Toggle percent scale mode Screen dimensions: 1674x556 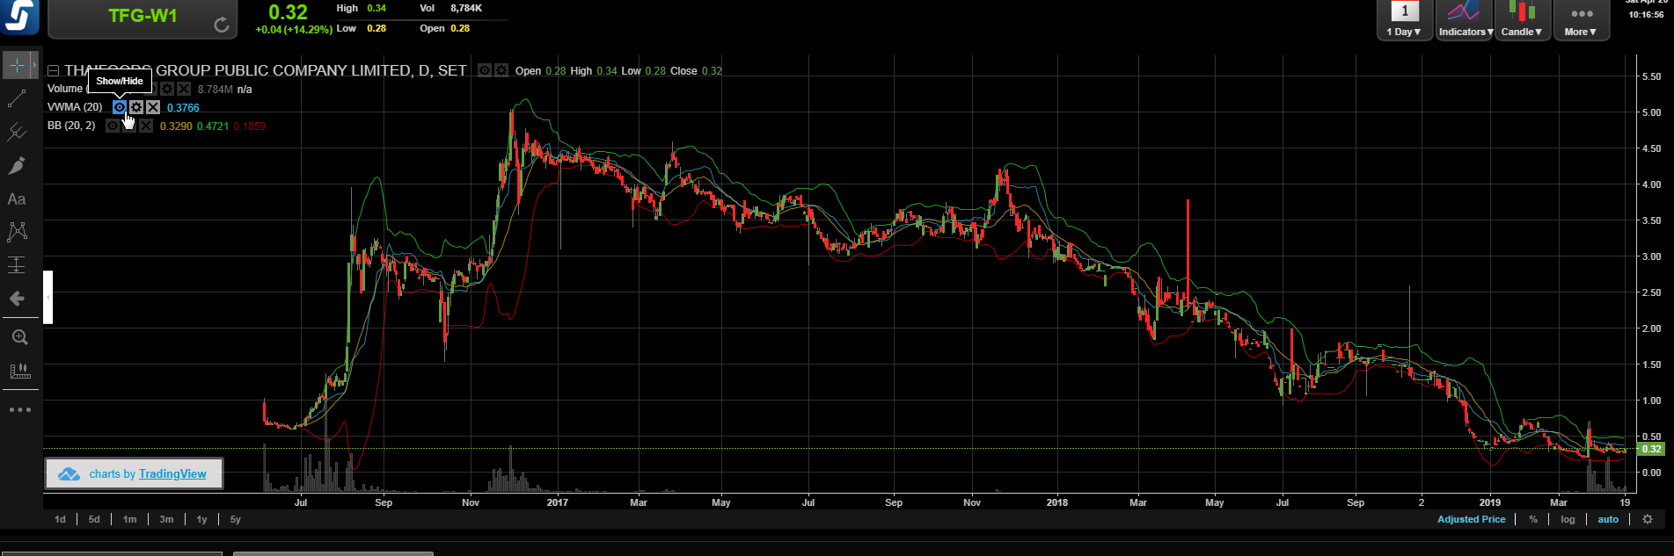[1533, 519]
